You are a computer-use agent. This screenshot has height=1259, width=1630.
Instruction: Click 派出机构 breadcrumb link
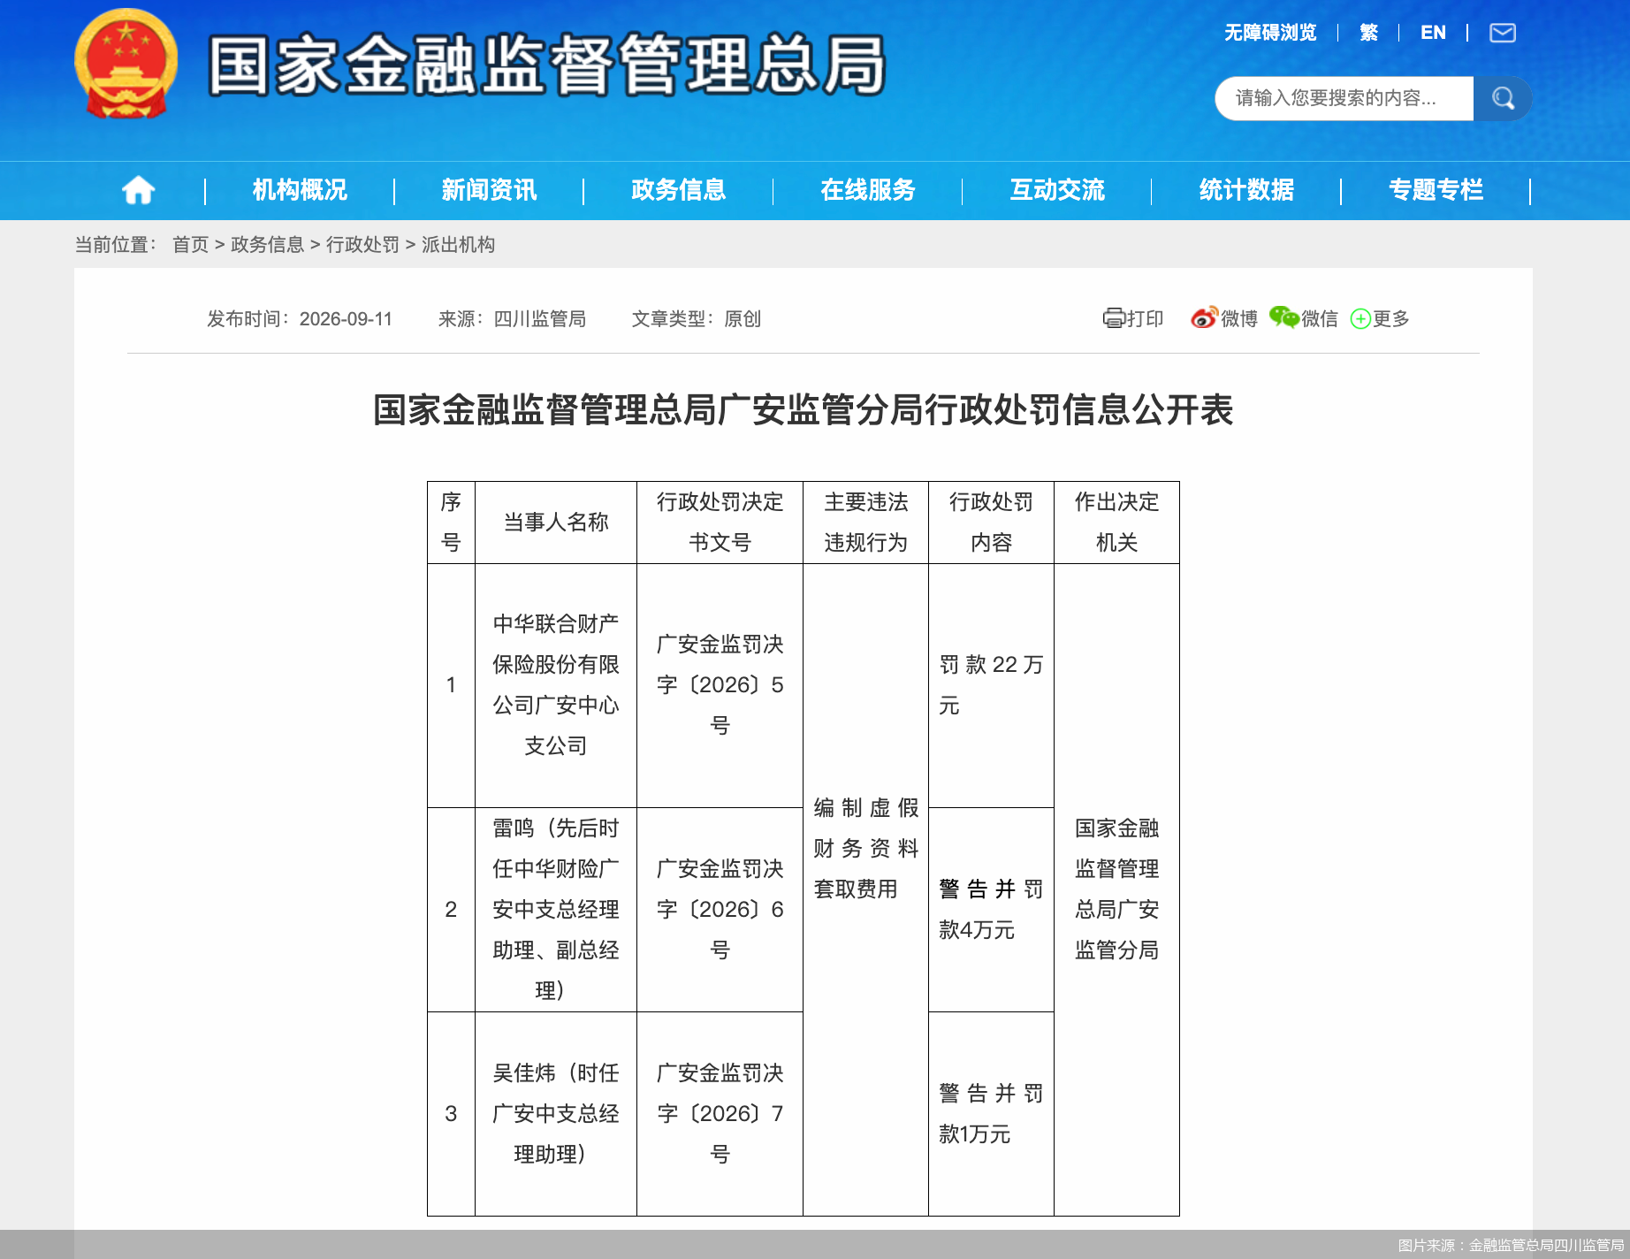(x=458, y=244)
